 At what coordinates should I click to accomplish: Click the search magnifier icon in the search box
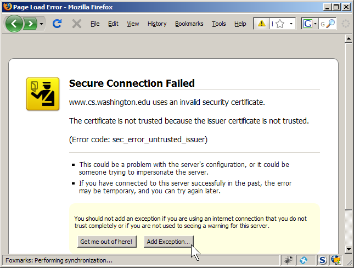(330, 24)
